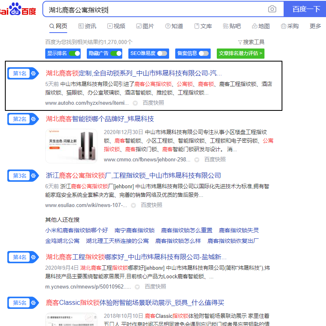The image size is (326, 326).
Task: Expand dropdown next to cmmo.cn URL
Action: pyautogui.click(x=197, y=160)
